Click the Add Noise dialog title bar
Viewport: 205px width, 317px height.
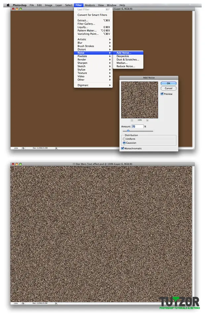pyautogui.click(x=149, y=78)
